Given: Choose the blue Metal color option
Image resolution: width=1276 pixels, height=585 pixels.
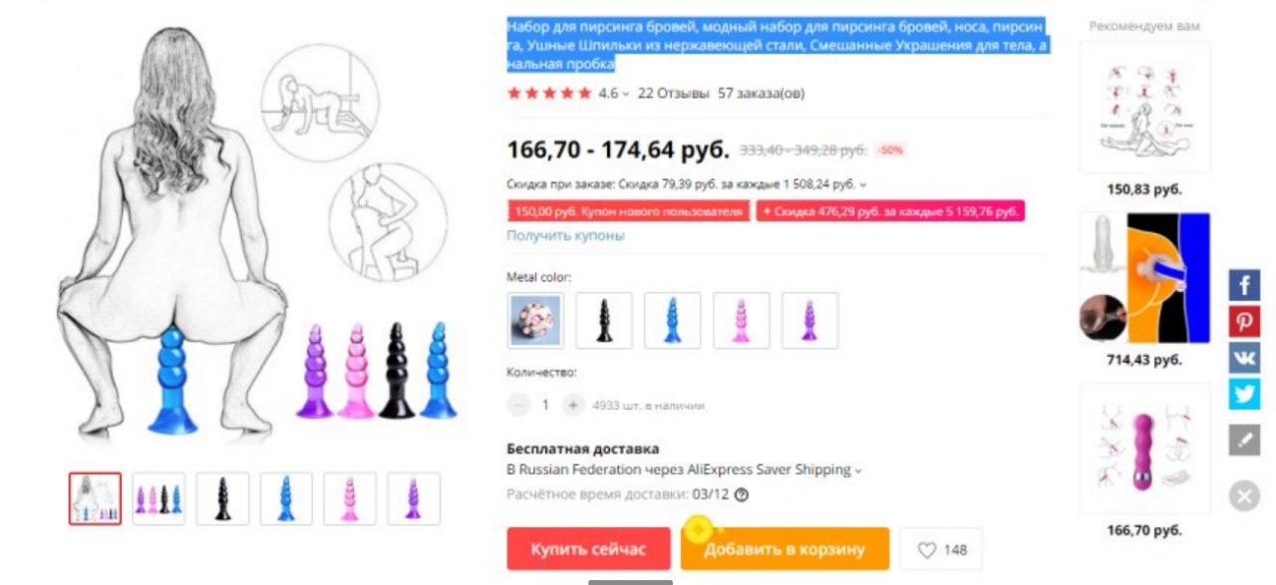Looking at the screenshot, I should tap(673, 320).
